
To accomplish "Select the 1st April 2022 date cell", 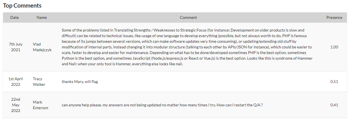I will (16, 82).
